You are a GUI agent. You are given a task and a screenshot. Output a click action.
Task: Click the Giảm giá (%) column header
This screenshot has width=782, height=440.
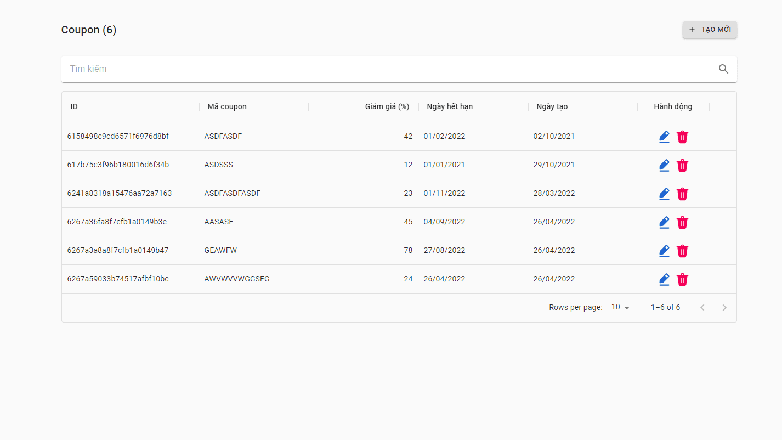pos(387,106)
